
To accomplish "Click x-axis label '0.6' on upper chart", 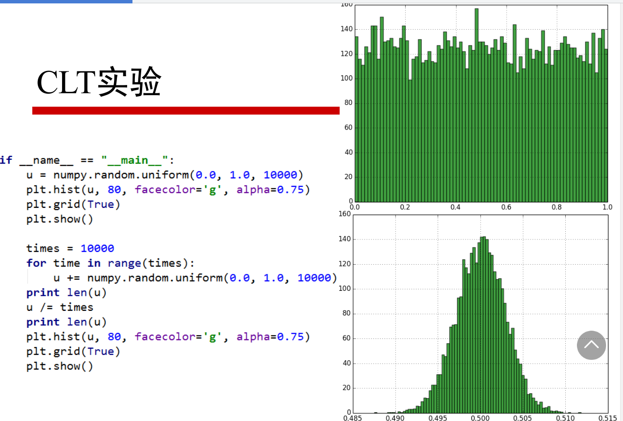I will [506, 207].
